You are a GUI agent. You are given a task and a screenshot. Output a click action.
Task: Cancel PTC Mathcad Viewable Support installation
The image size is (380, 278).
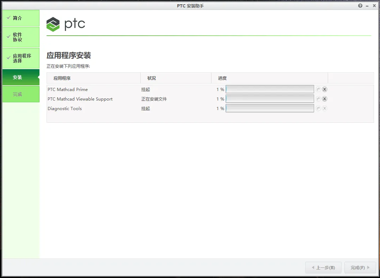tap(325, 99)
